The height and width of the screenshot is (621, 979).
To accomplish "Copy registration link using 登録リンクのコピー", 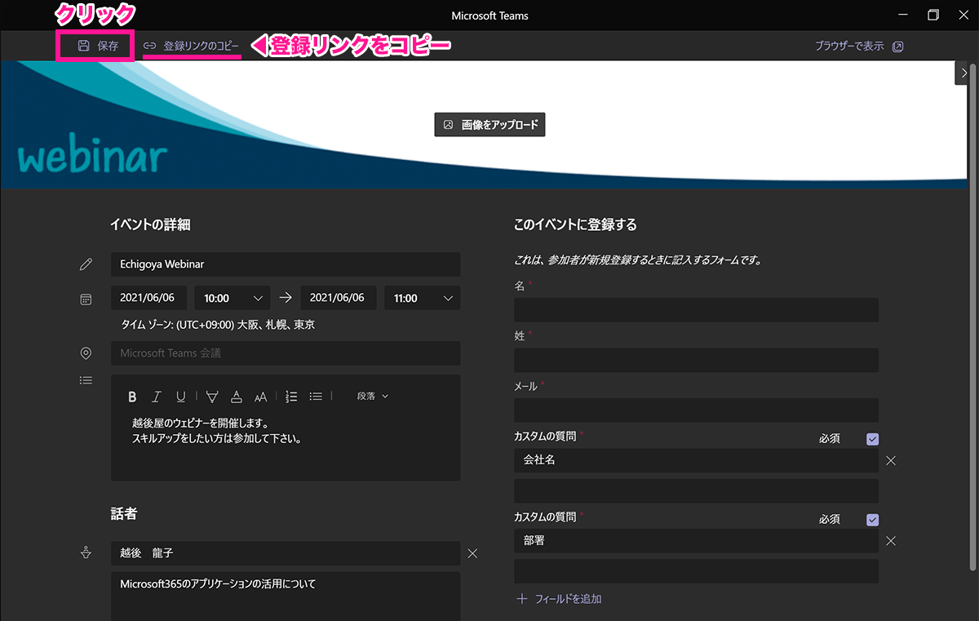I will click(x=192, y=46).
